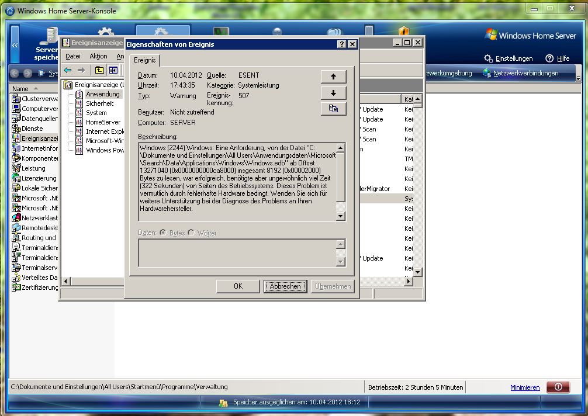Click the Computerverwaltung icon in the Name list

point(16,109)
